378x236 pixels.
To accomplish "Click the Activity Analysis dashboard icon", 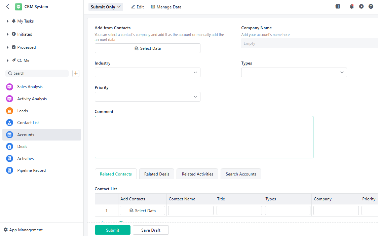I will pos(9,99).
